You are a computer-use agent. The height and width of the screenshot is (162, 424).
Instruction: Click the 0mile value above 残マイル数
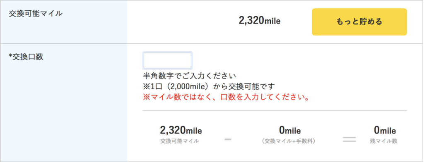click(x=385, y=131)
